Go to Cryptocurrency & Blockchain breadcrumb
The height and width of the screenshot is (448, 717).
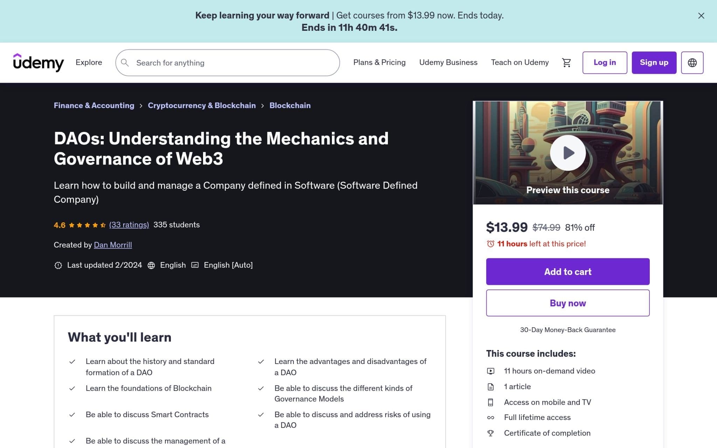pos(202,105)
